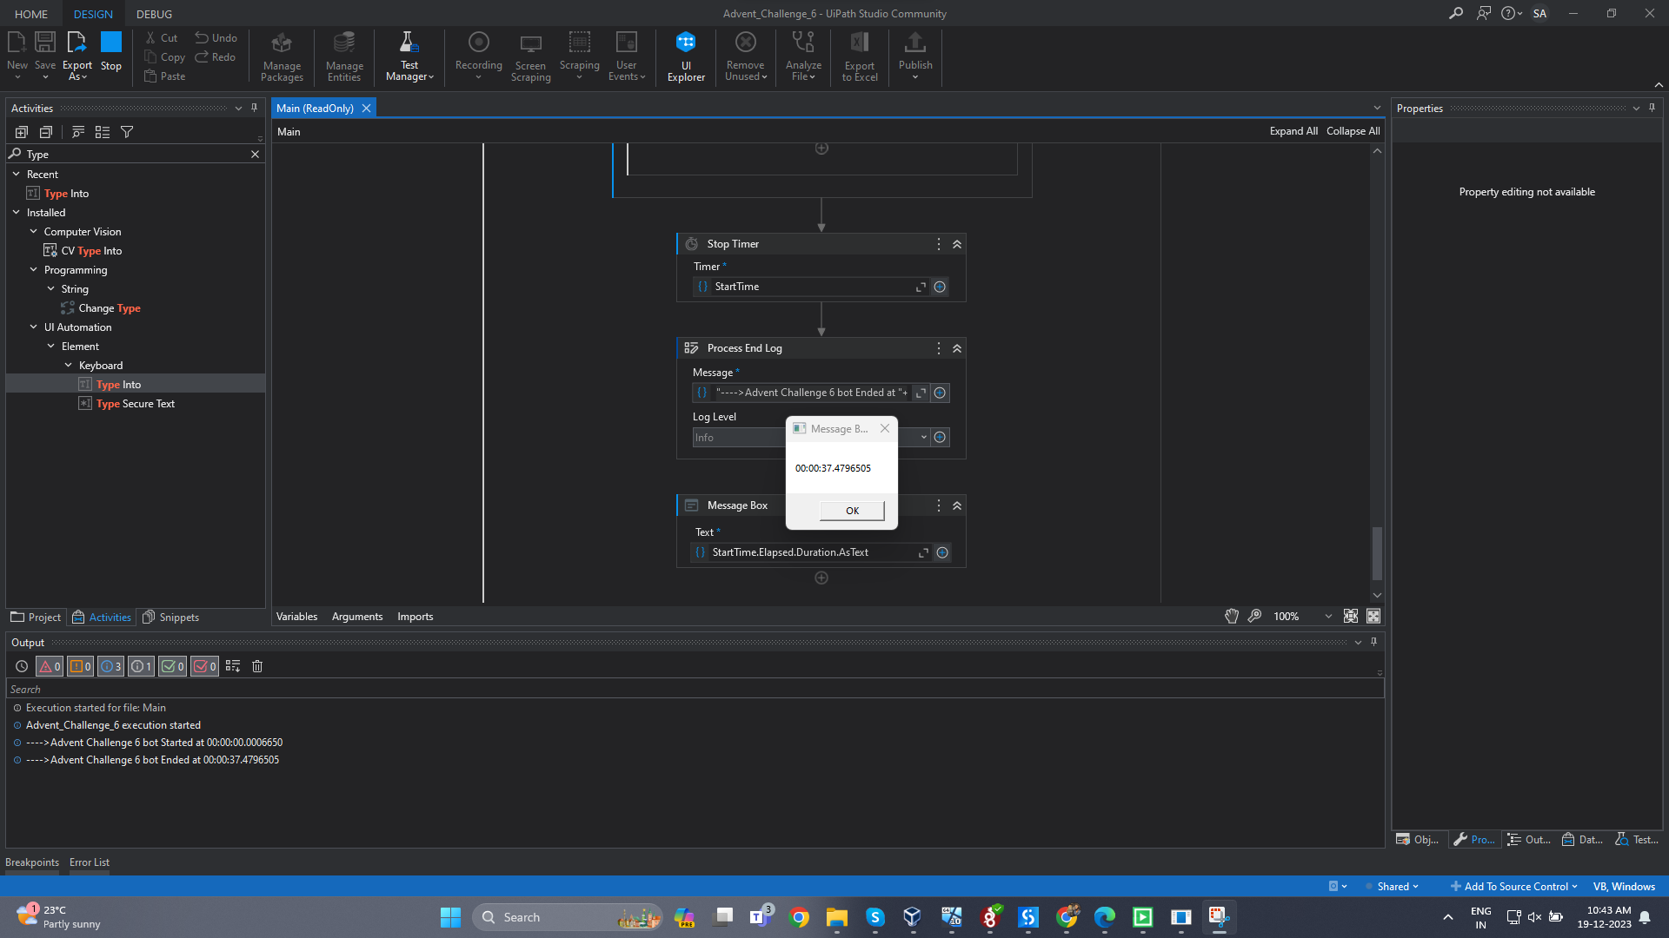The height and width of the screenshot is (938, 1669).
Task: Clear all output logs with trash icon
Action: point(257,666)
